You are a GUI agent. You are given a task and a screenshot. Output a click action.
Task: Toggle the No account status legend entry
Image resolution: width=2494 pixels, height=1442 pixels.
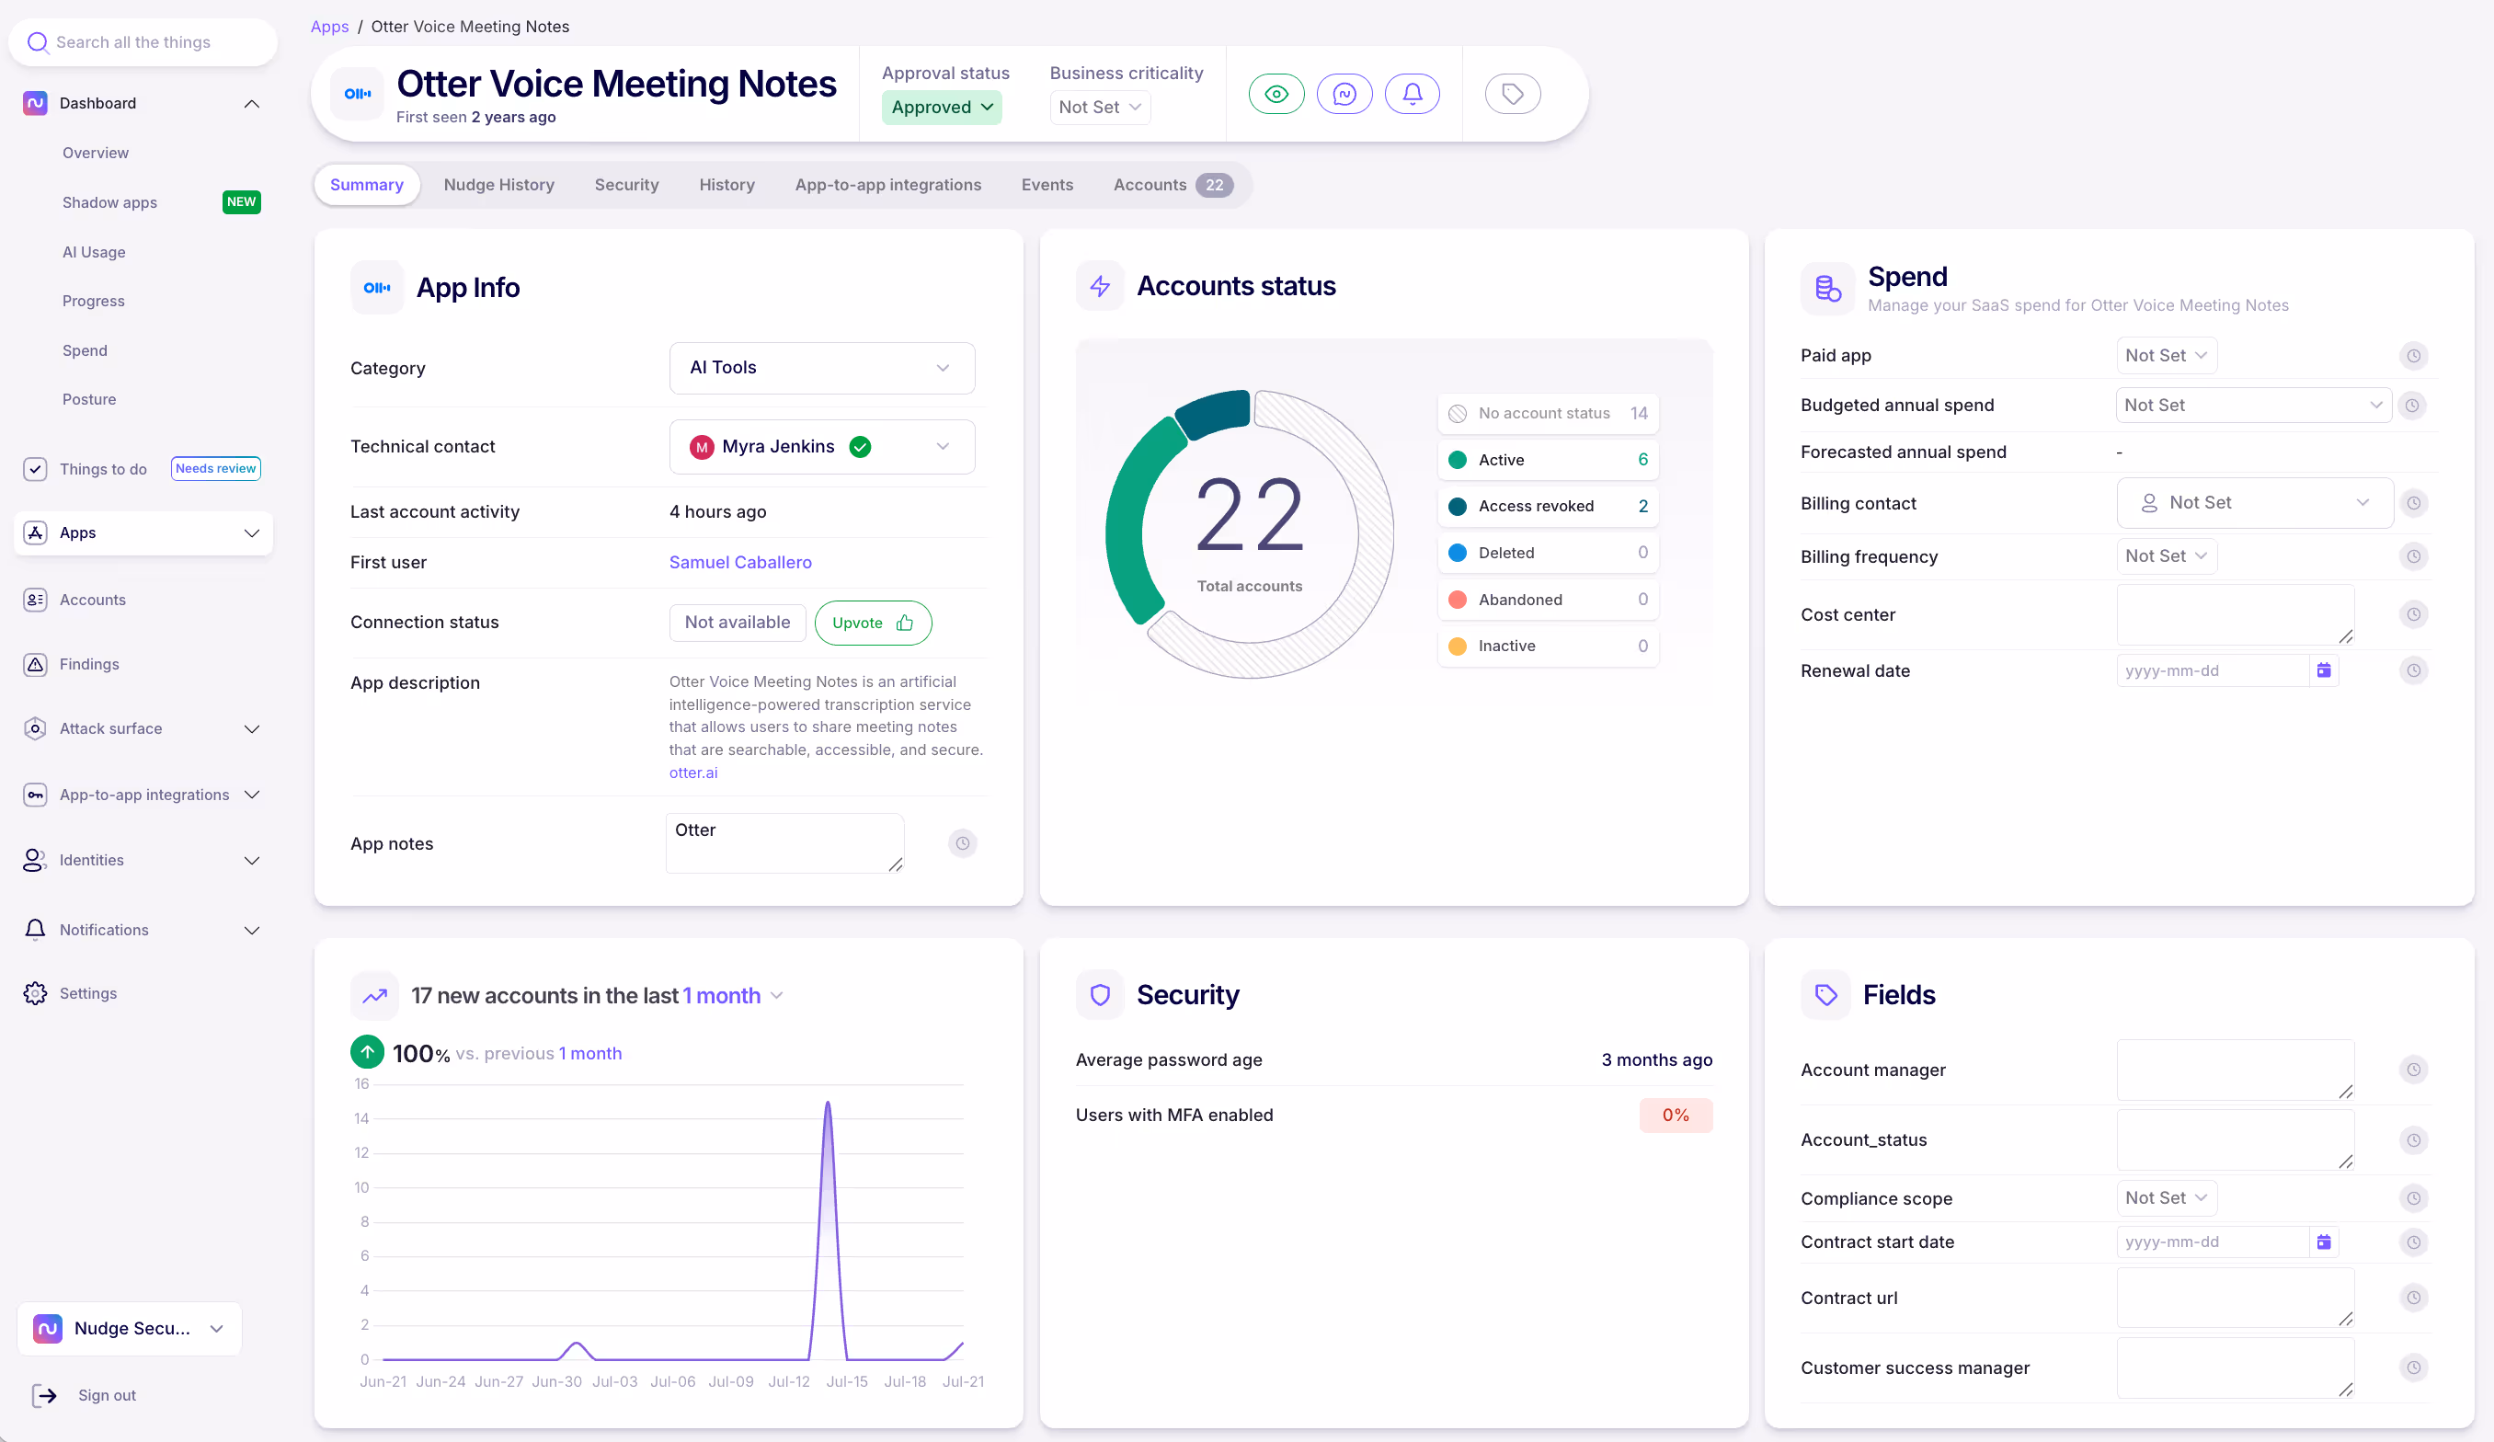click(1547, 414)
